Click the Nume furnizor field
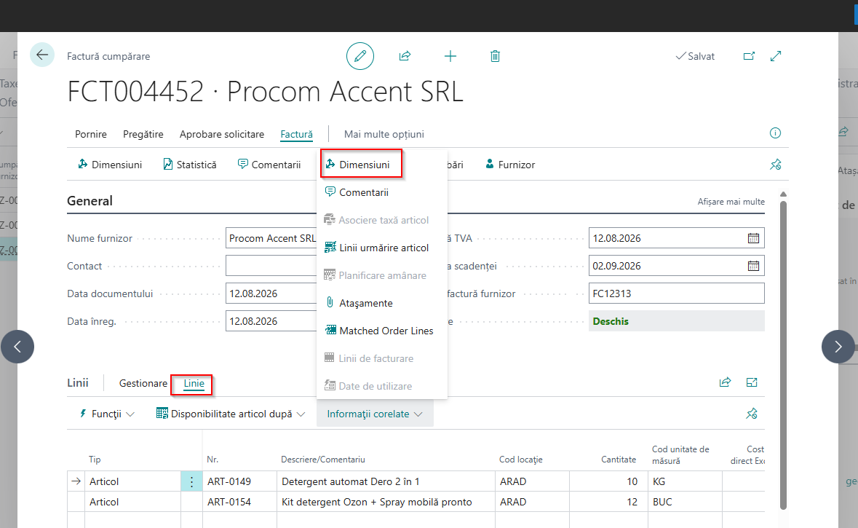 271,238
